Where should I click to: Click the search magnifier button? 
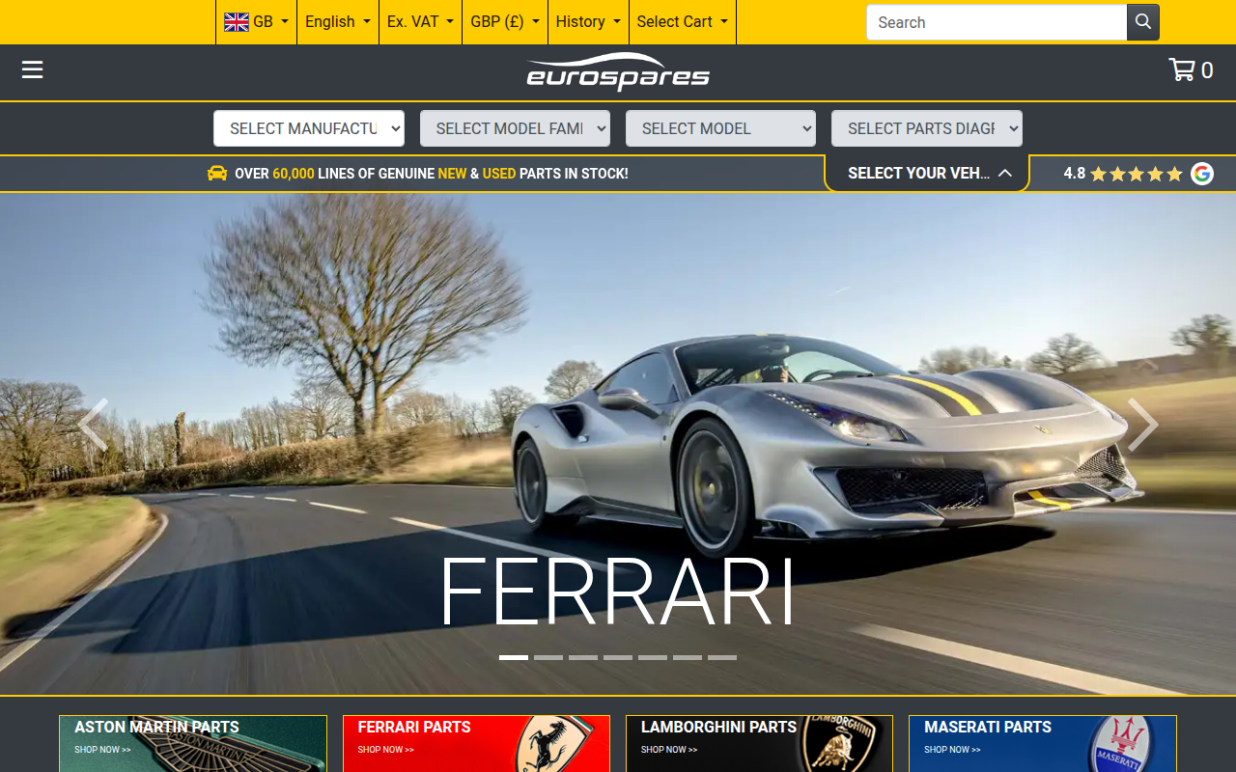point(1143,22)
